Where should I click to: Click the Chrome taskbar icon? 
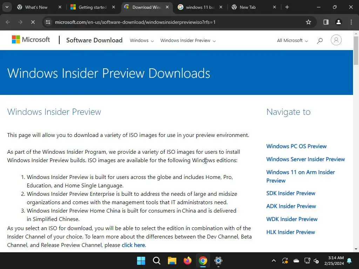(x=203, y=261)
